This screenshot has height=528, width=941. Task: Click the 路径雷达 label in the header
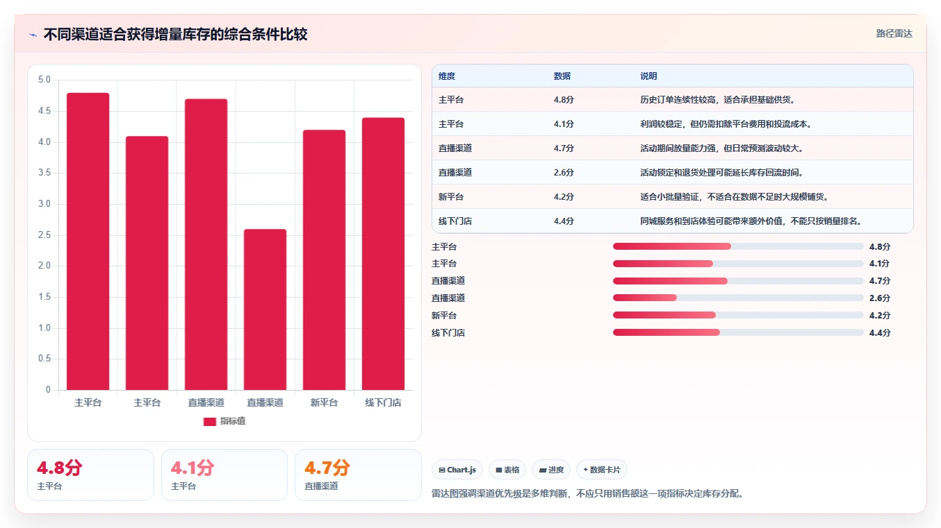894,33
